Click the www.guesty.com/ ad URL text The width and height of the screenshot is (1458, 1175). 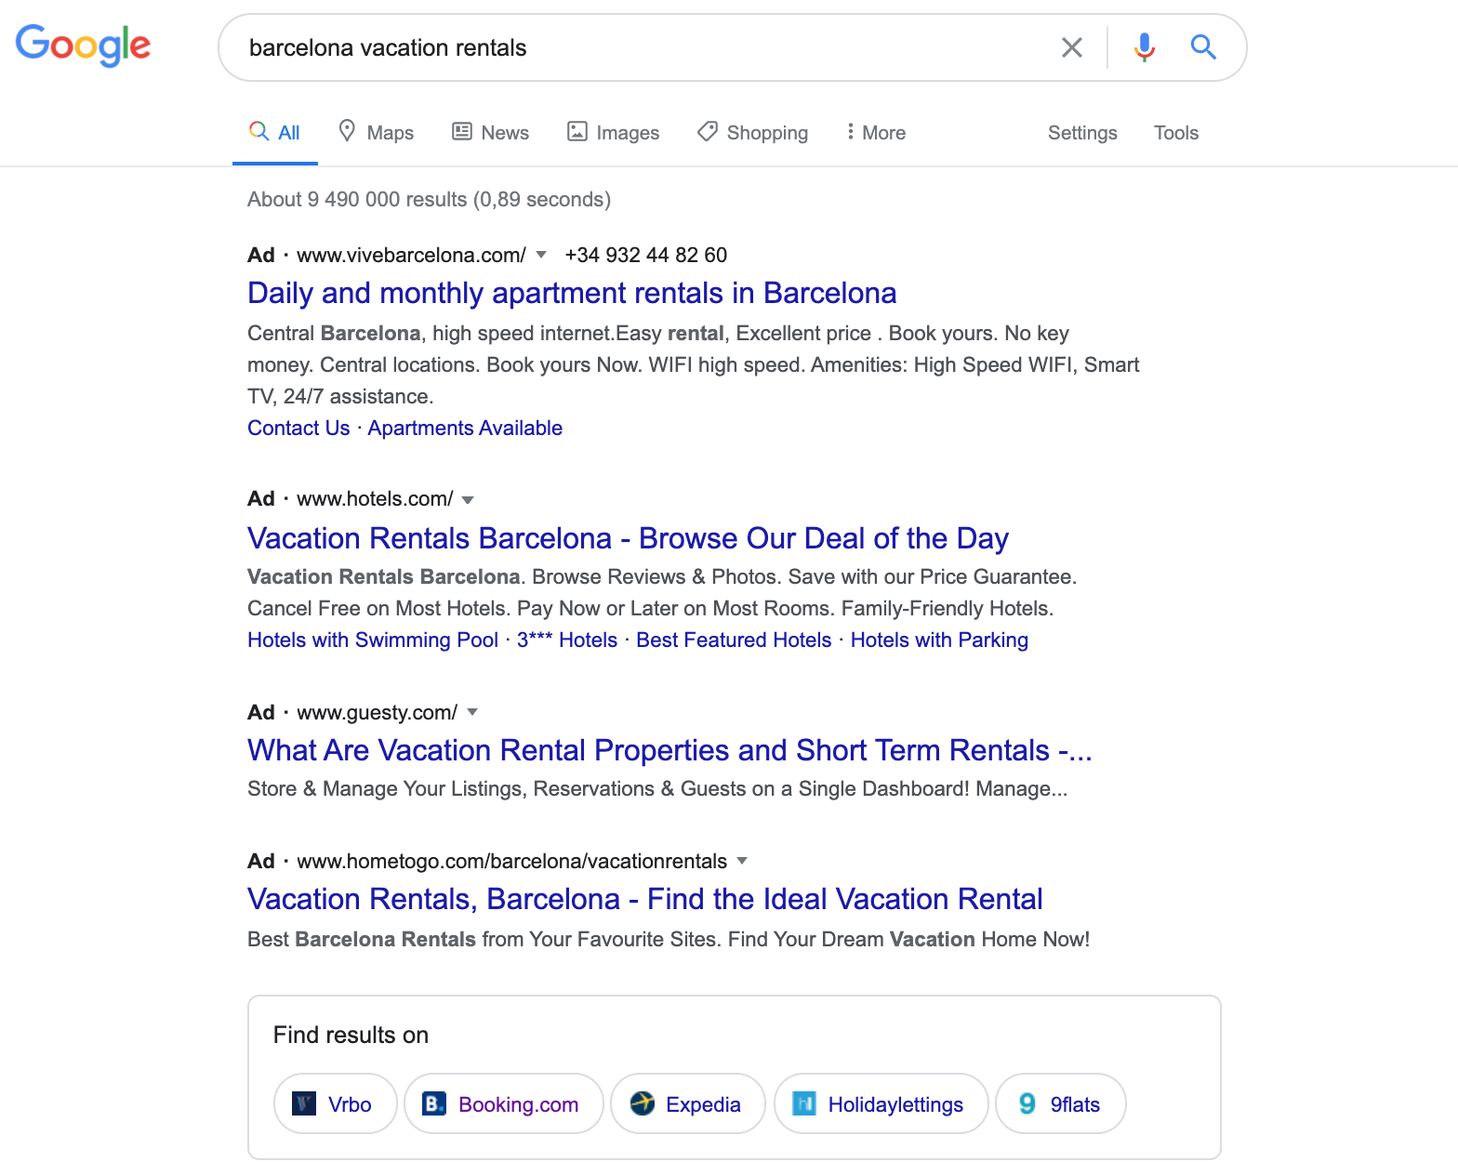(377, 713)
